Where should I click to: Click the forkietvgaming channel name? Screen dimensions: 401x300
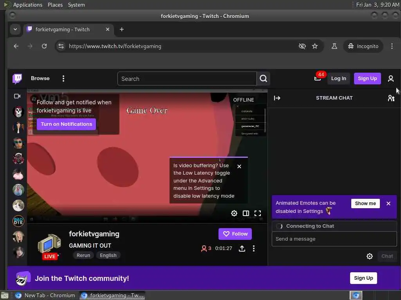click(x=94, y=234)
